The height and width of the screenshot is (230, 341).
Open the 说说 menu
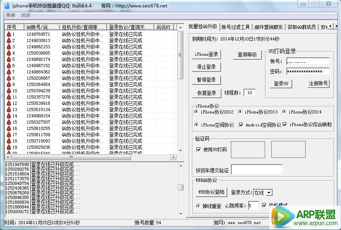(26, 15)
